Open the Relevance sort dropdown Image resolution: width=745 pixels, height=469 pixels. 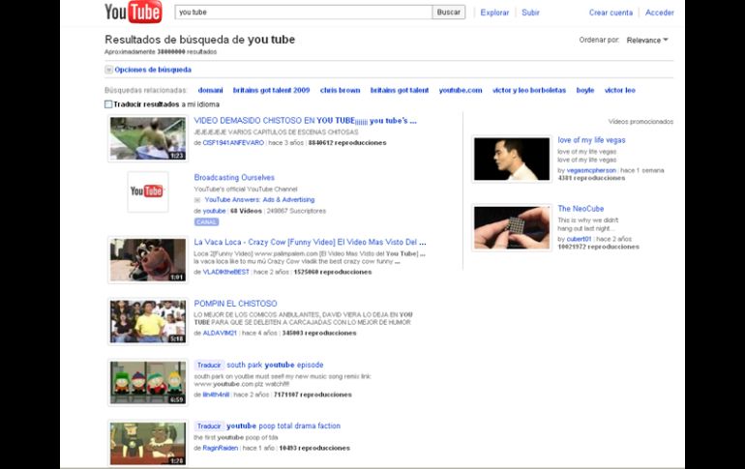pos(647,41)
